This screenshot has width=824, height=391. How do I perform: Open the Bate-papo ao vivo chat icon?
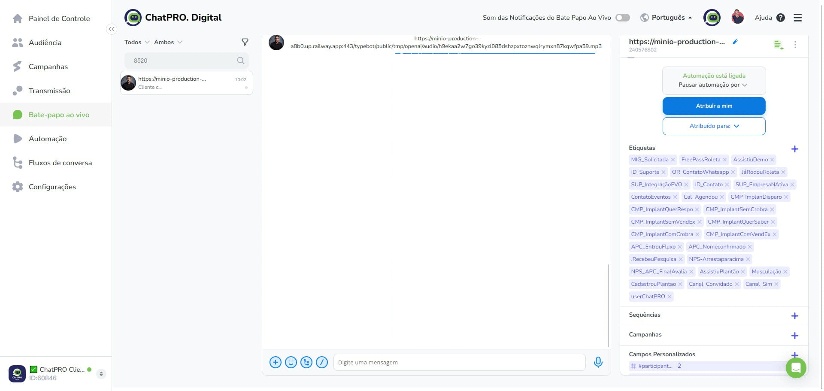(18, 115)
